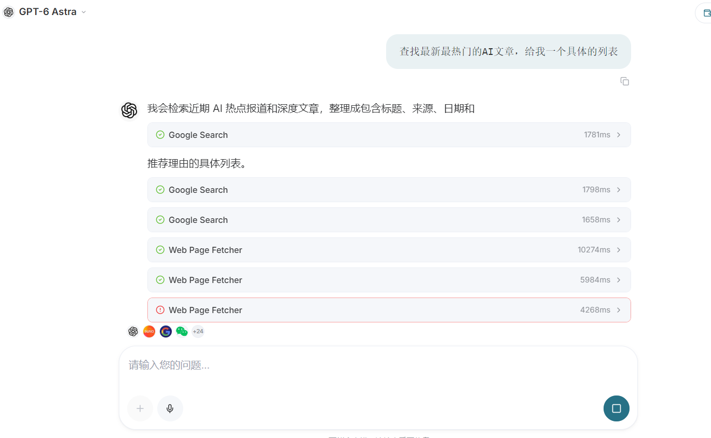Click green check icon on 1658ms Google Search
The image size is (711, 438).
[x=160, y=220]
